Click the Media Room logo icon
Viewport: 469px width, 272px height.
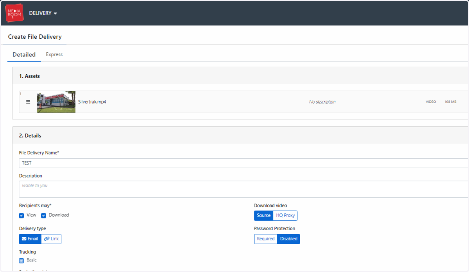(15, 13)
